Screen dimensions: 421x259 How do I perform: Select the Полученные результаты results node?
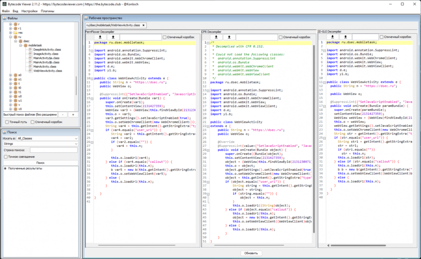(25, 169)
